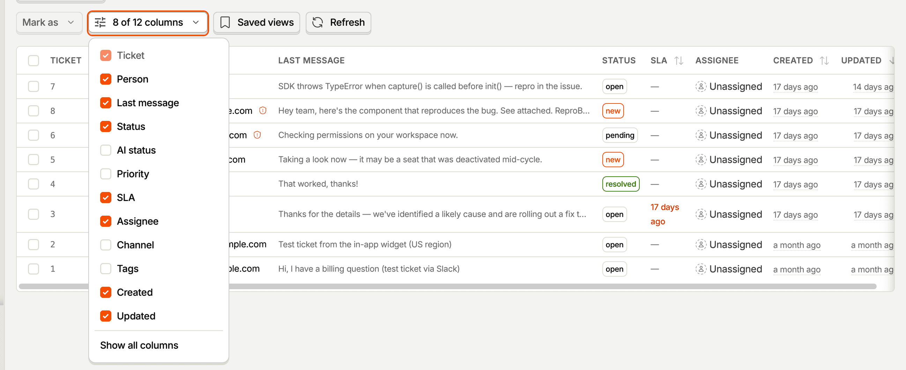
Task: Open the Mark as dropdown
Action: pyautogui.click(x=49, y=22)
